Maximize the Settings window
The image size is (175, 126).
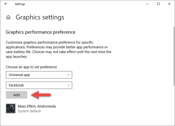(158, 4)
